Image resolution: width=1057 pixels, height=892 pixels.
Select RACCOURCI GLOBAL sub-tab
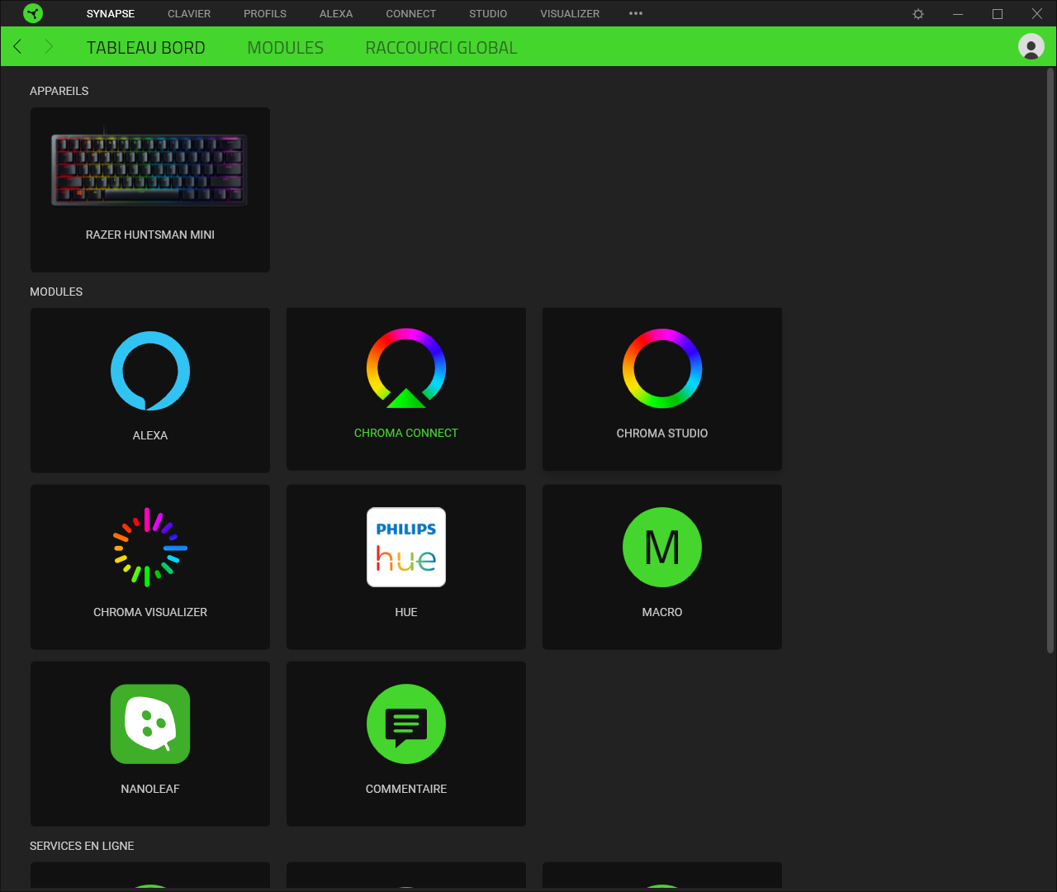point(441,48)
